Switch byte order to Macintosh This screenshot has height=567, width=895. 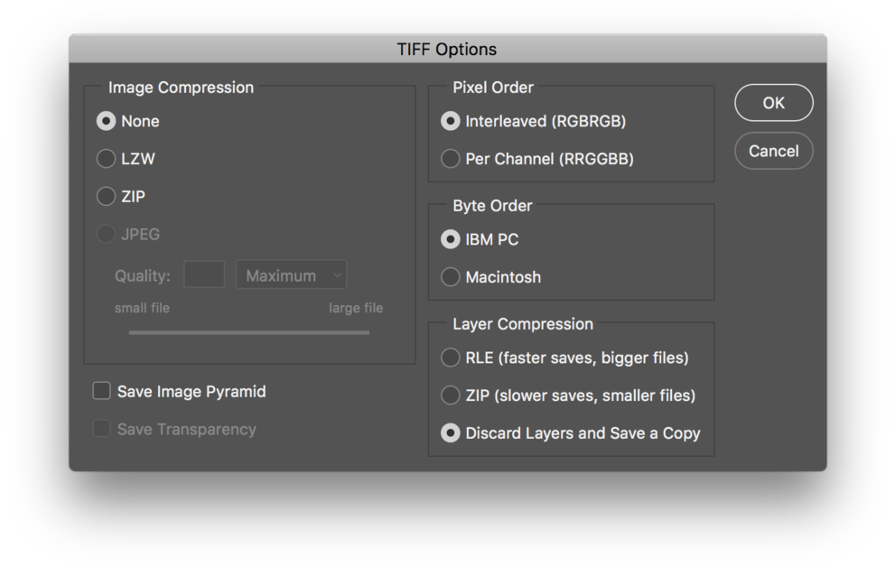(x=451, y=277)
